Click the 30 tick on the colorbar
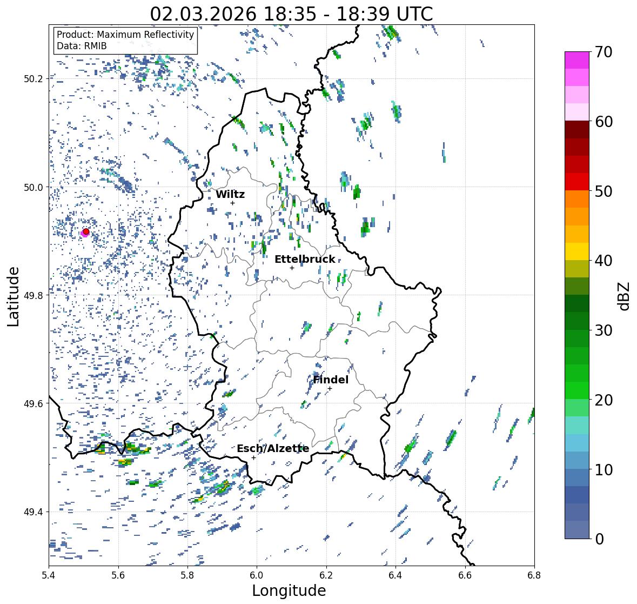637x604 pixels. (604, 330)
